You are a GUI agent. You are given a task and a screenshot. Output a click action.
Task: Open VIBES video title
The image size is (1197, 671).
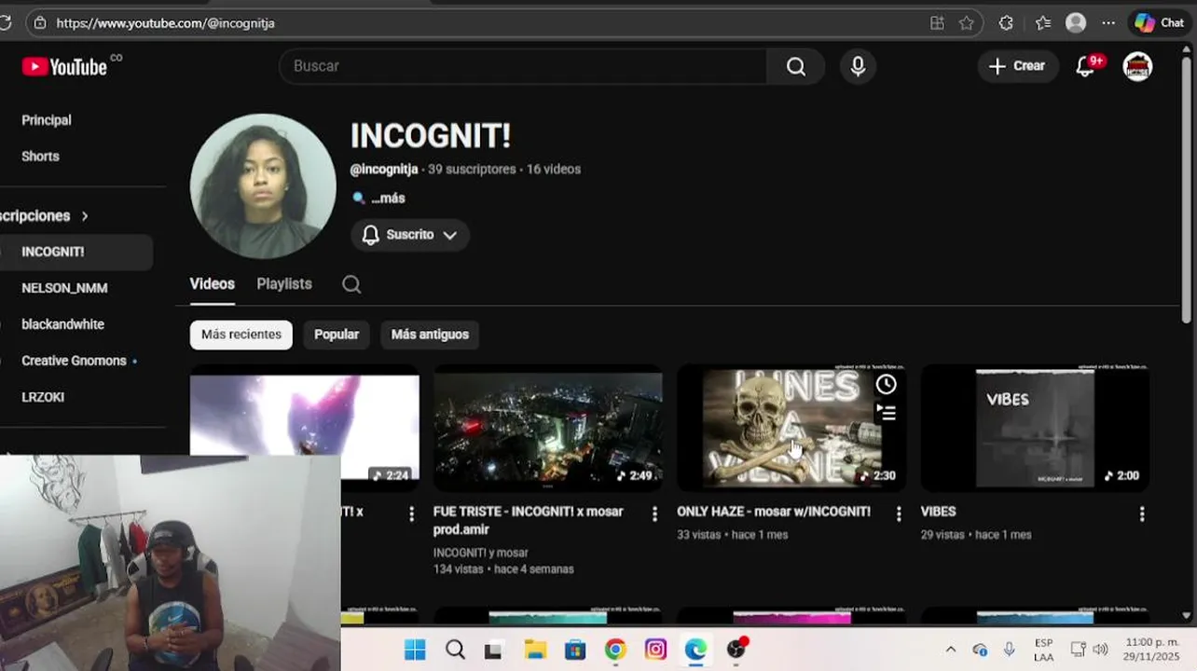click(938, 512)
